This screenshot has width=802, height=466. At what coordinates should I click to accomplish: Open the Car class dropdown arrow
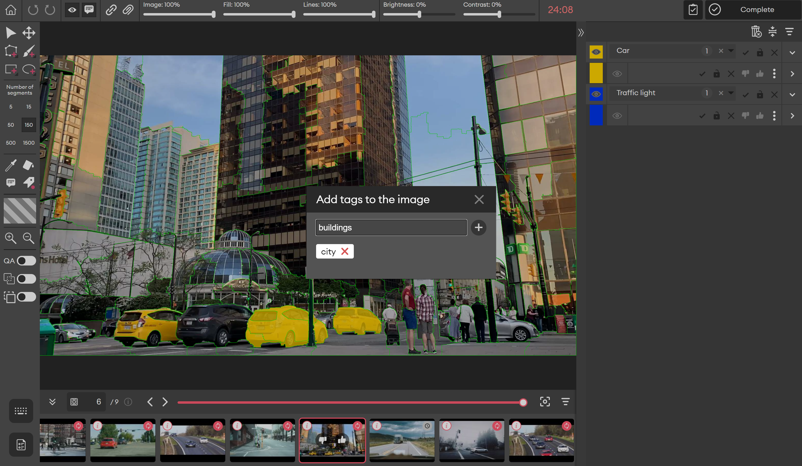[x=731, y=51]
